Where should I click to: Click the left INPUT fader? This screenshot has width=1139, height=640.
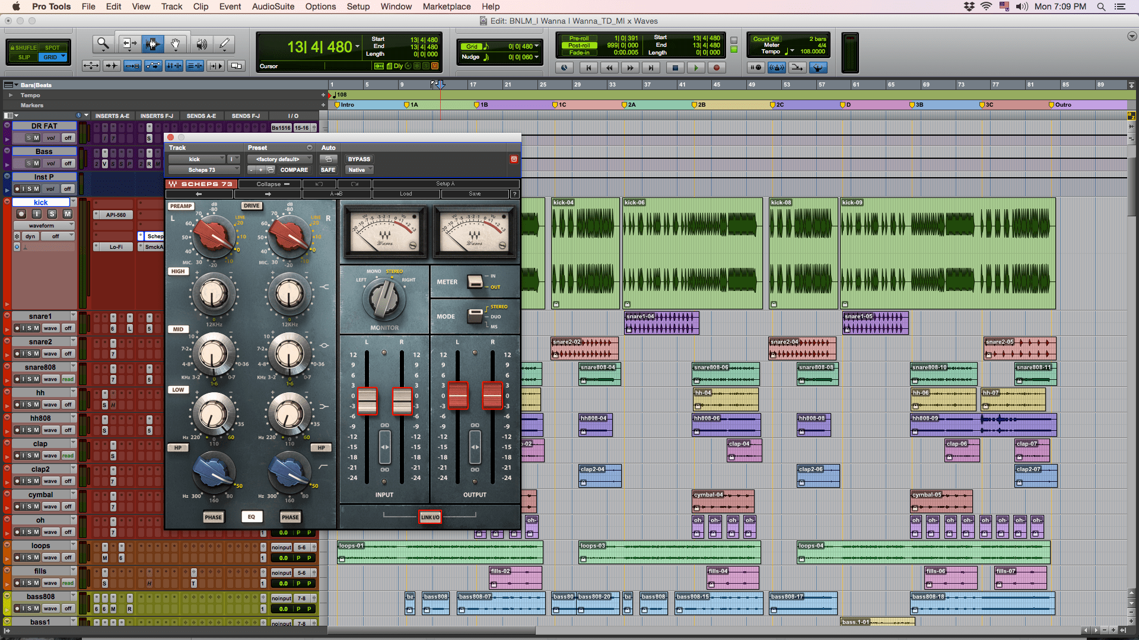pyautogui.click(x=367, y=401)
